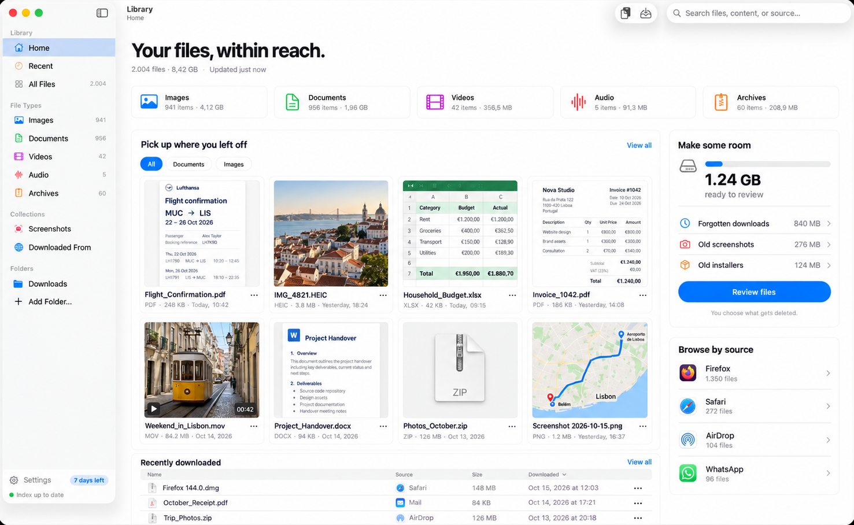The image size is (854, 525).
Task: Click the search files input field
Action: [759, 13]
